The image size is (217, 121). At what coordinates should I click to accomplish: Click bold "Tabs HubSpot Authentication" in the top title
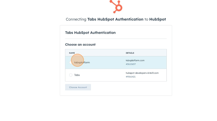tap(115, 19)
